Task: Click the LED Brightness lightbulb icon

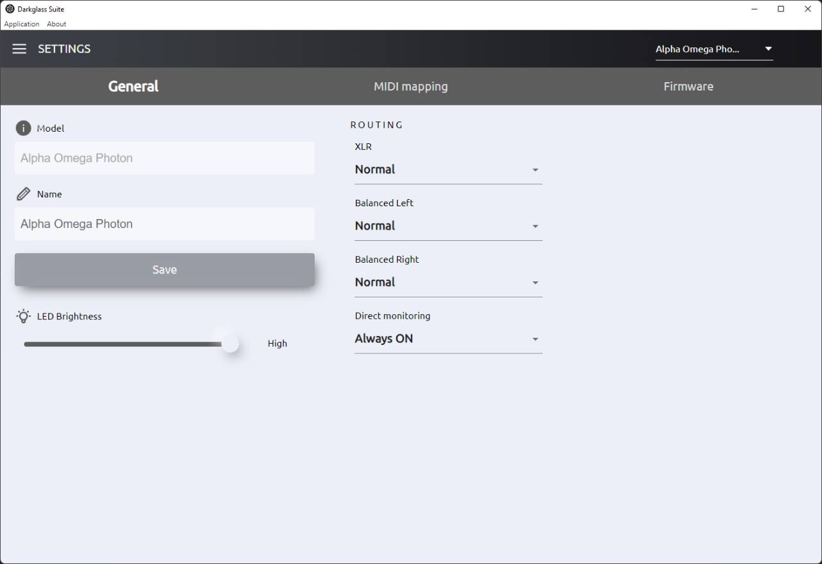Action: point(24,316)
